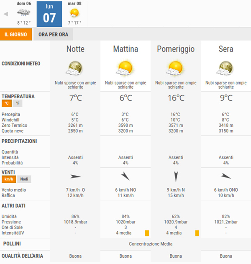This screenshot has width=251, height=264.
Task: Set wind units to Nodi
Action: [24, 179]
